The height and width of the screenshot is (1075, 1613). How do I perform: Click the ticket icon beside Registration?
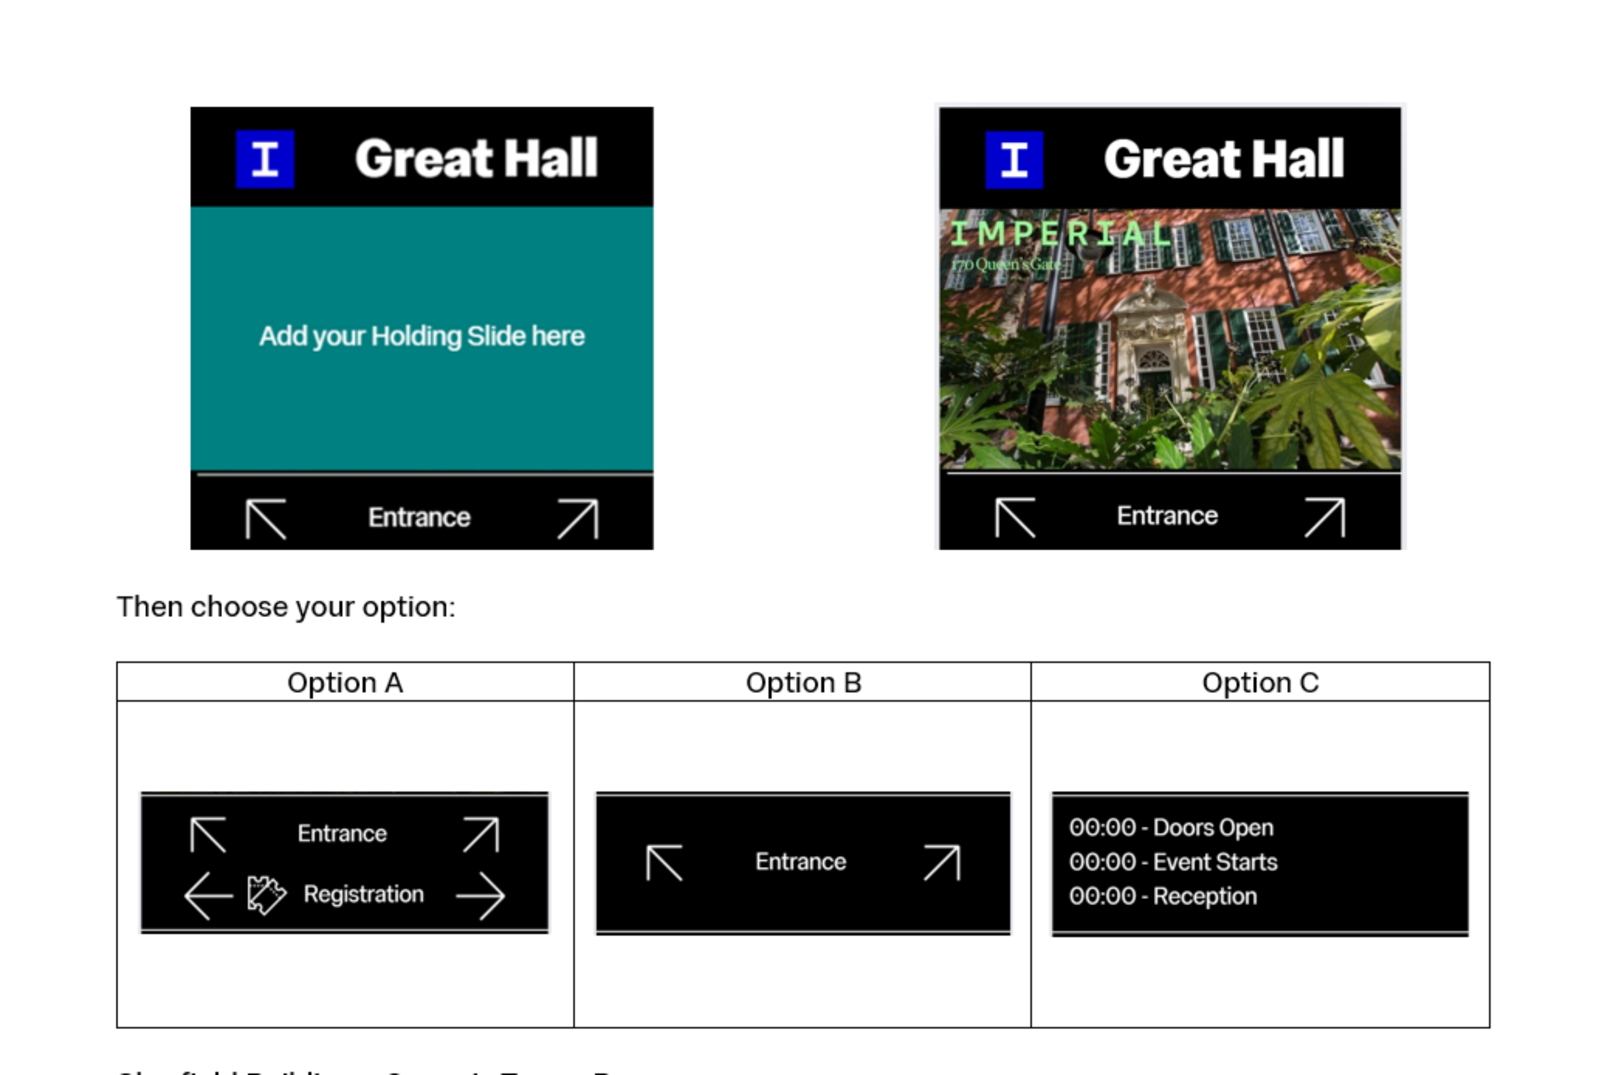[266, 895]
